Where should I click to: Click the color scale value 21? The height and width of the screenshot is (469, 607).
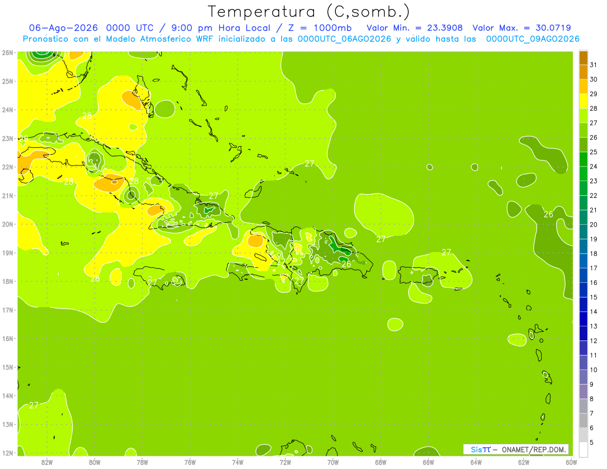click(594, 210)
